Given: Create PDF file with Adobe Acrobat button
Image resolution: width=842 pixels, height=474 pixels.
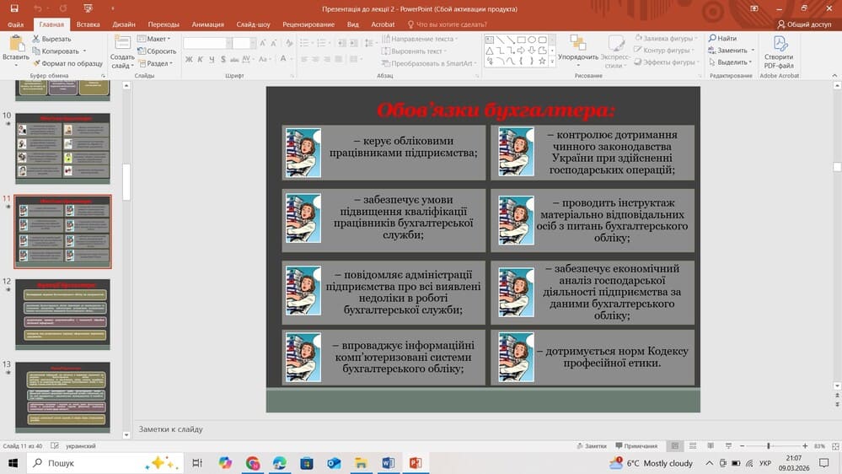Looking at the screenshot, I should click(779, 52).
